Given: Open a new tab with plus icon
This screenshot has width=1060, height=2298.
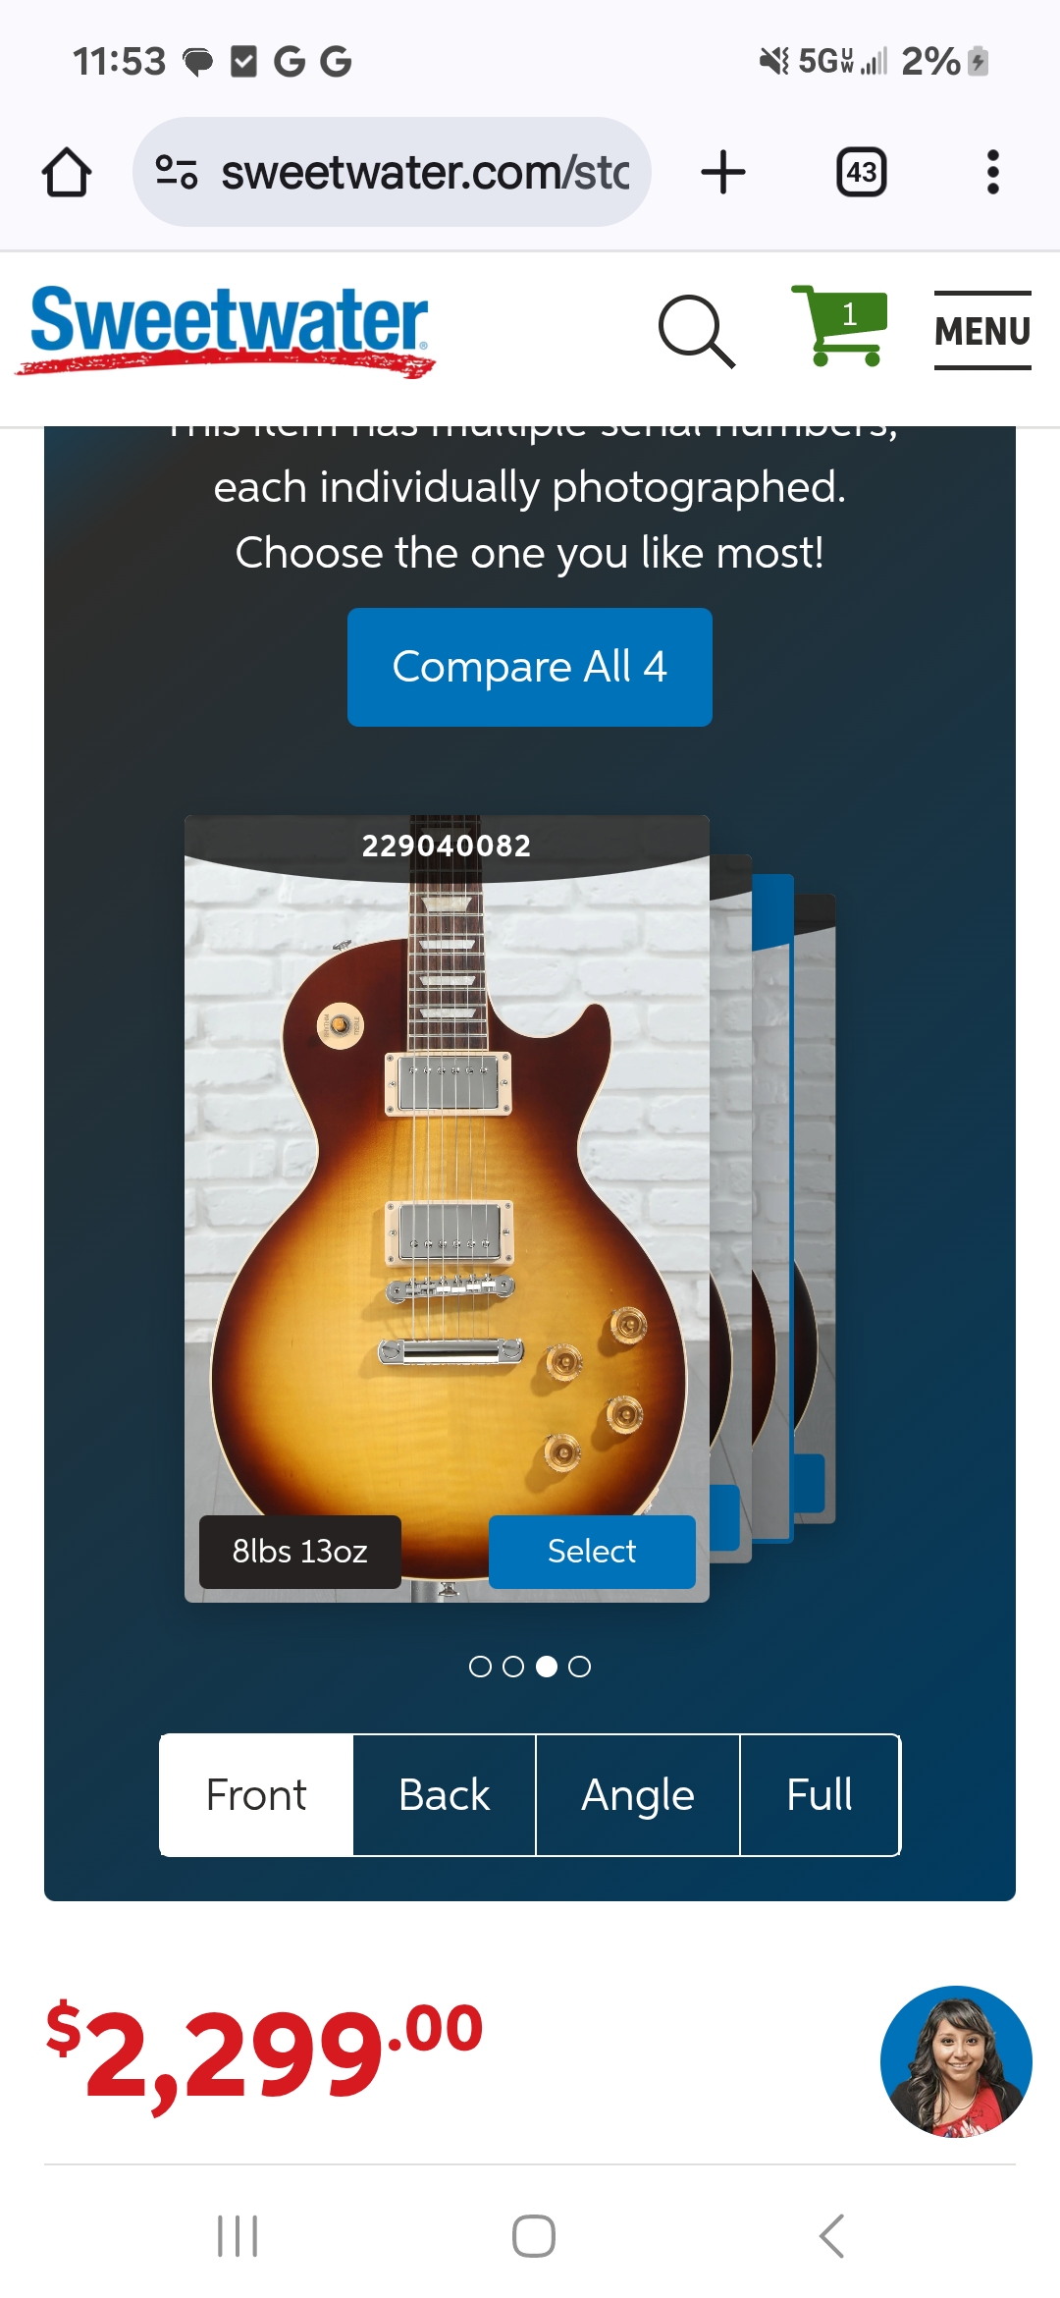Looking at the screenshot, I should click(723, 173).
